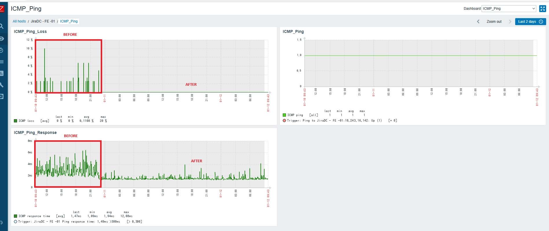Image resolution: width=549 pixels, height=231 pixels.
Task: Go to All hosts breadcrumb
Action: click(19, 21)
